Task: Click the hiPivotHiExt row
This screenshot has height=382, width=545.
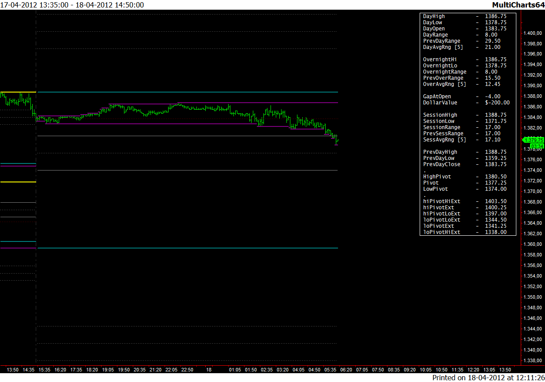Action: click(x=465, y=201)
